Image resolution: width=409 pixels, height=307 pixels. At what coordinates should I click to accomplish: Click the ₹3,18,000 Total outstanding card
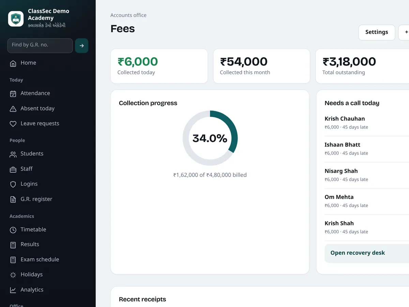(x=362, y=66)
